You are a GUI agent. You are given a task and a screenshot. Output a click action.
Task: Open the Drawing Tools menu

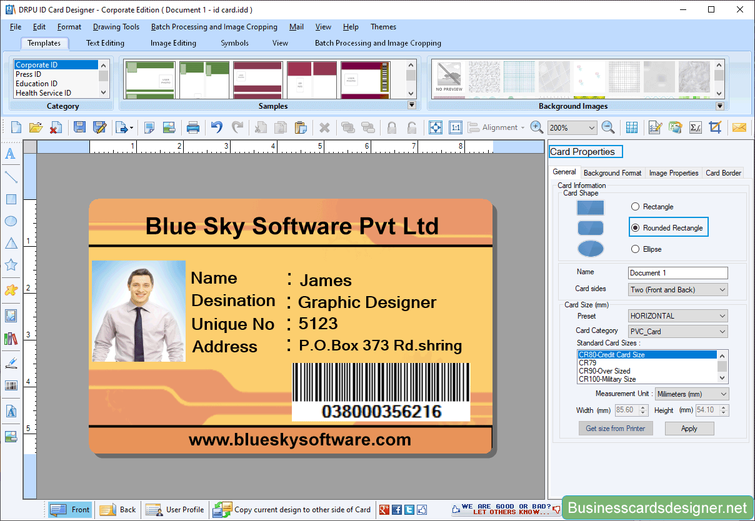(116, 27)
